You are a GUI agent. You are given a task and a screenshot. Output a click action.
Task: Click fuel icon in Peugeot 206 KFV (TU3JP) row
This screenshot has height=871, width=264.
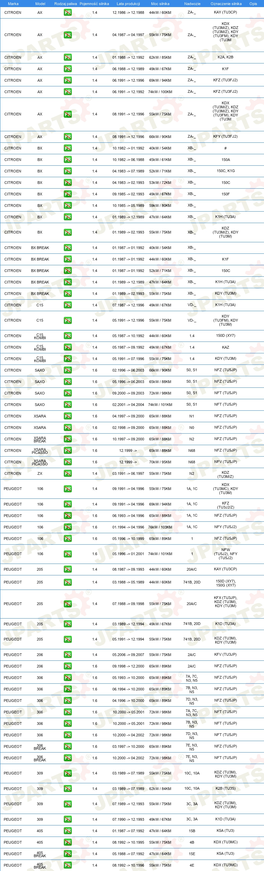coord(68,655)
